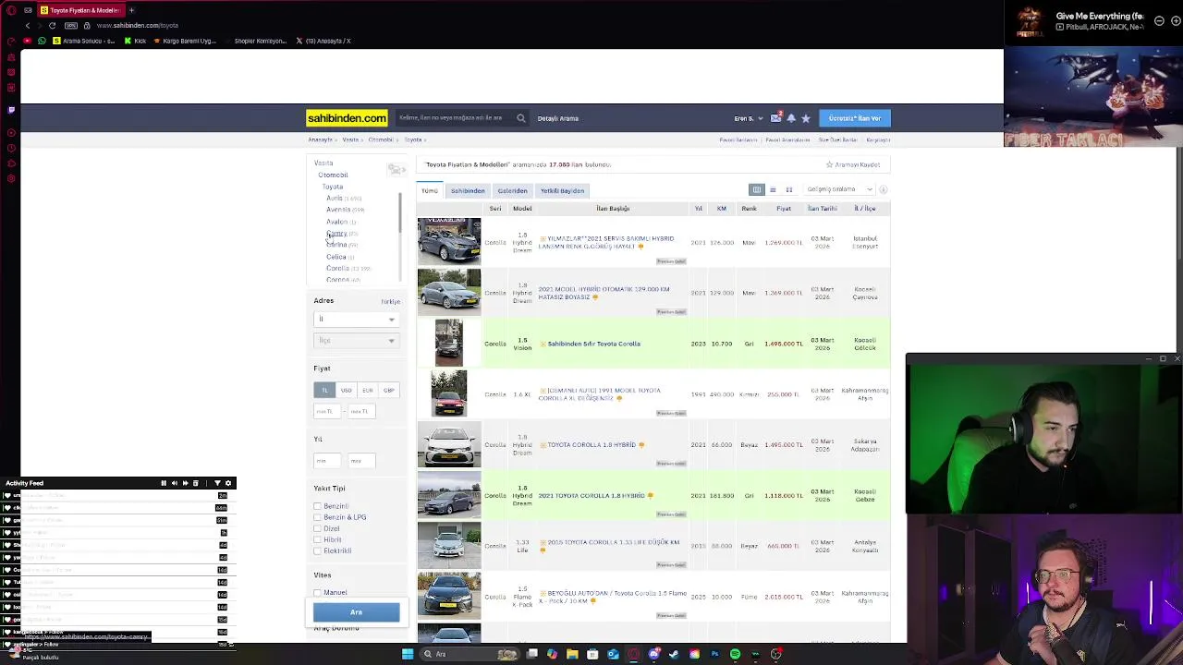Click the Aramayı Kaydet star icon
This screenshot has width=1183, height=665.
pyautogui.click(x=829, y=164)
